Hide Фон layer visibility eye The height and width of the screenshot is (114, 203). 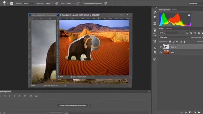point(161,52)
